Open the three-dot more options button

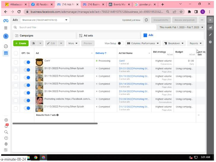[x=202, y=20]
